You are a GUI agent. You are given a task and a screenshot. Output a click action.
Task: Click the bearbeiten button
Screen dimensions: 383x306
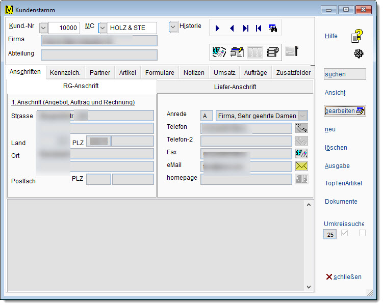(x=345, y=110)
